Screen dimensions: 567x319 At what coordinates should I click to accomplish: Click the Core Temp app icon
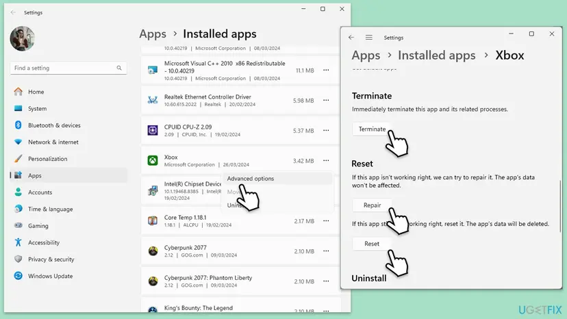point(153,220)
